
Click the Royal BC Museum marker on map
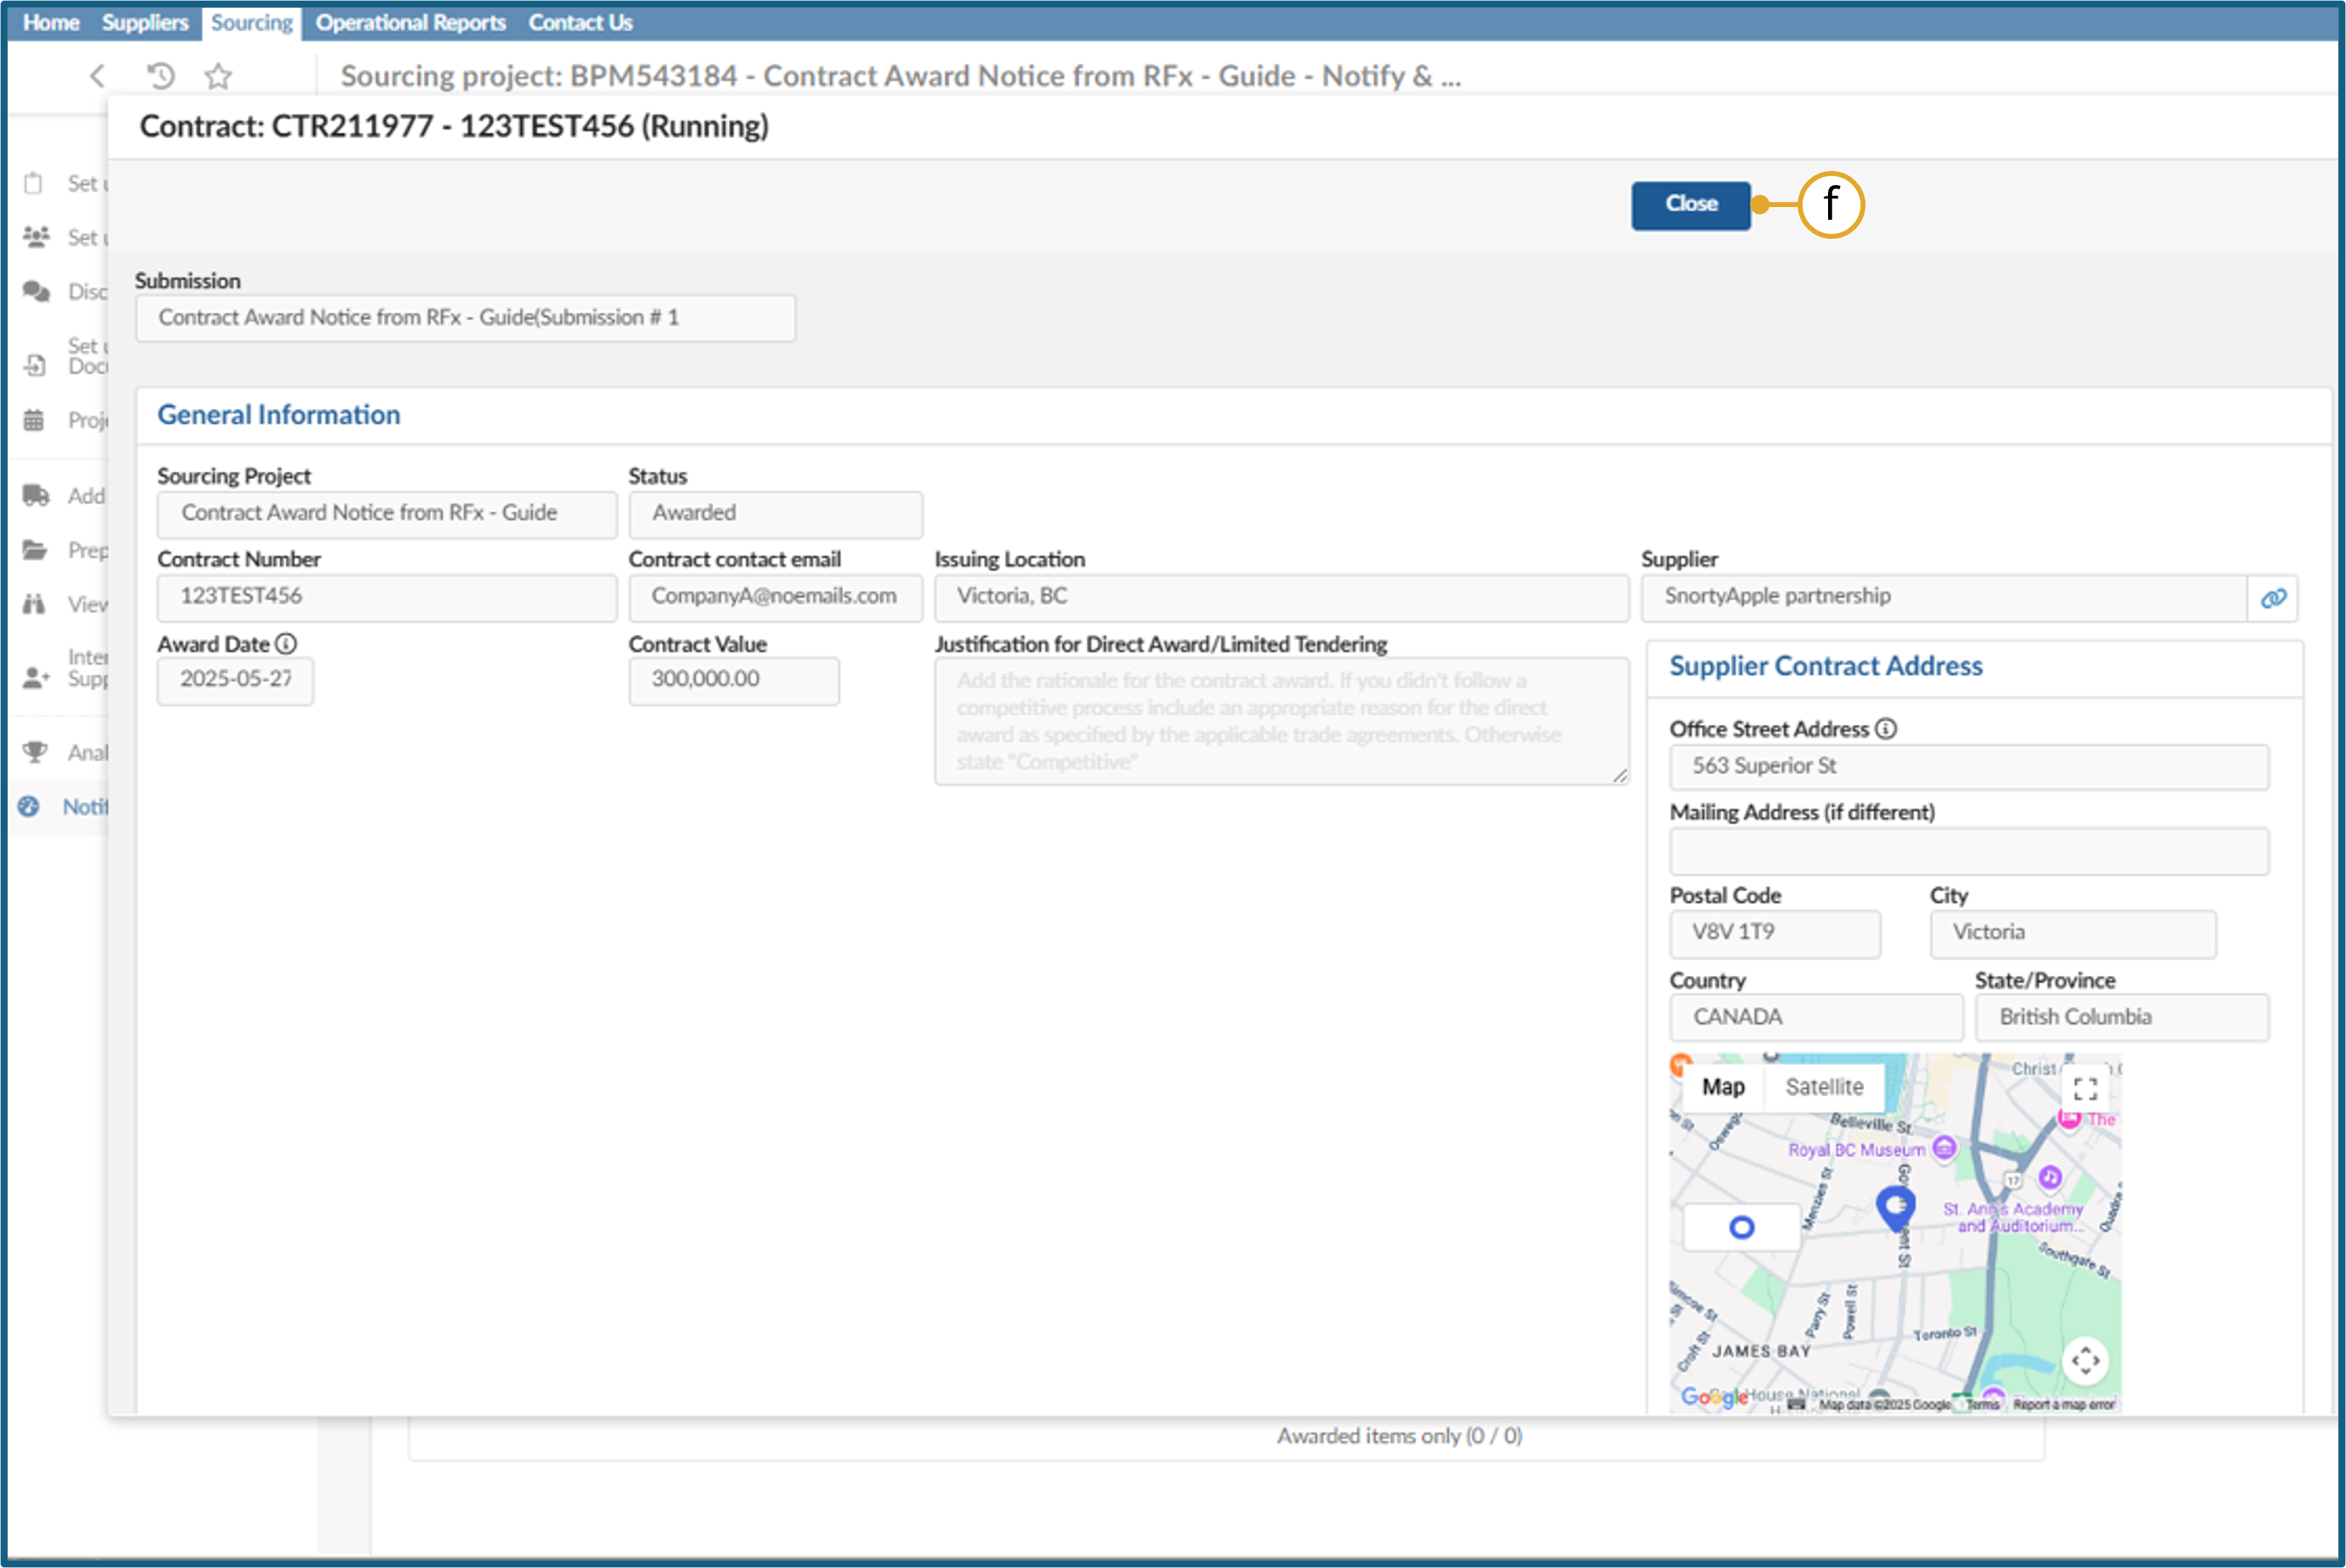(x=1944, y=1147)
